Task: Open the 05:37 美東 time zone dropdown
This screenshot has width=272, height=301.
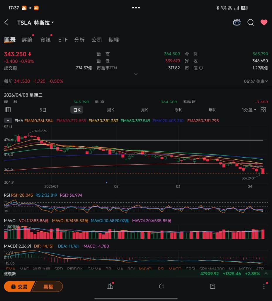Action: [256, 81]
